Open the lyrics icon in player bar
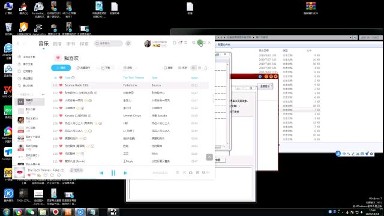The image size is (384, 216). tap(197, 173)
